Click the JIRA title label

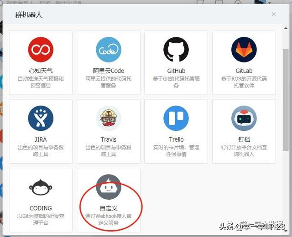coord(41,139)
